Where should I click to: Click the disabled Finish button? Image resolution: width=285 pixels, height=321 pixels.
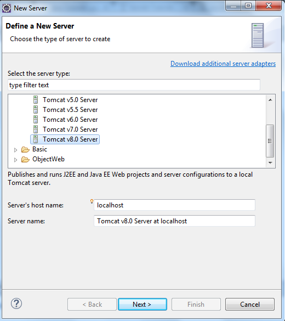click(196, 304)
